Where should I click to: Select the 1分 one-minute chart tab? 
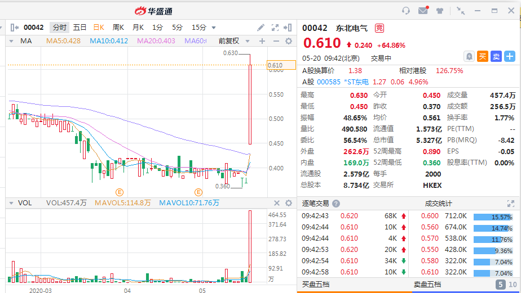[x=157, y=28]
